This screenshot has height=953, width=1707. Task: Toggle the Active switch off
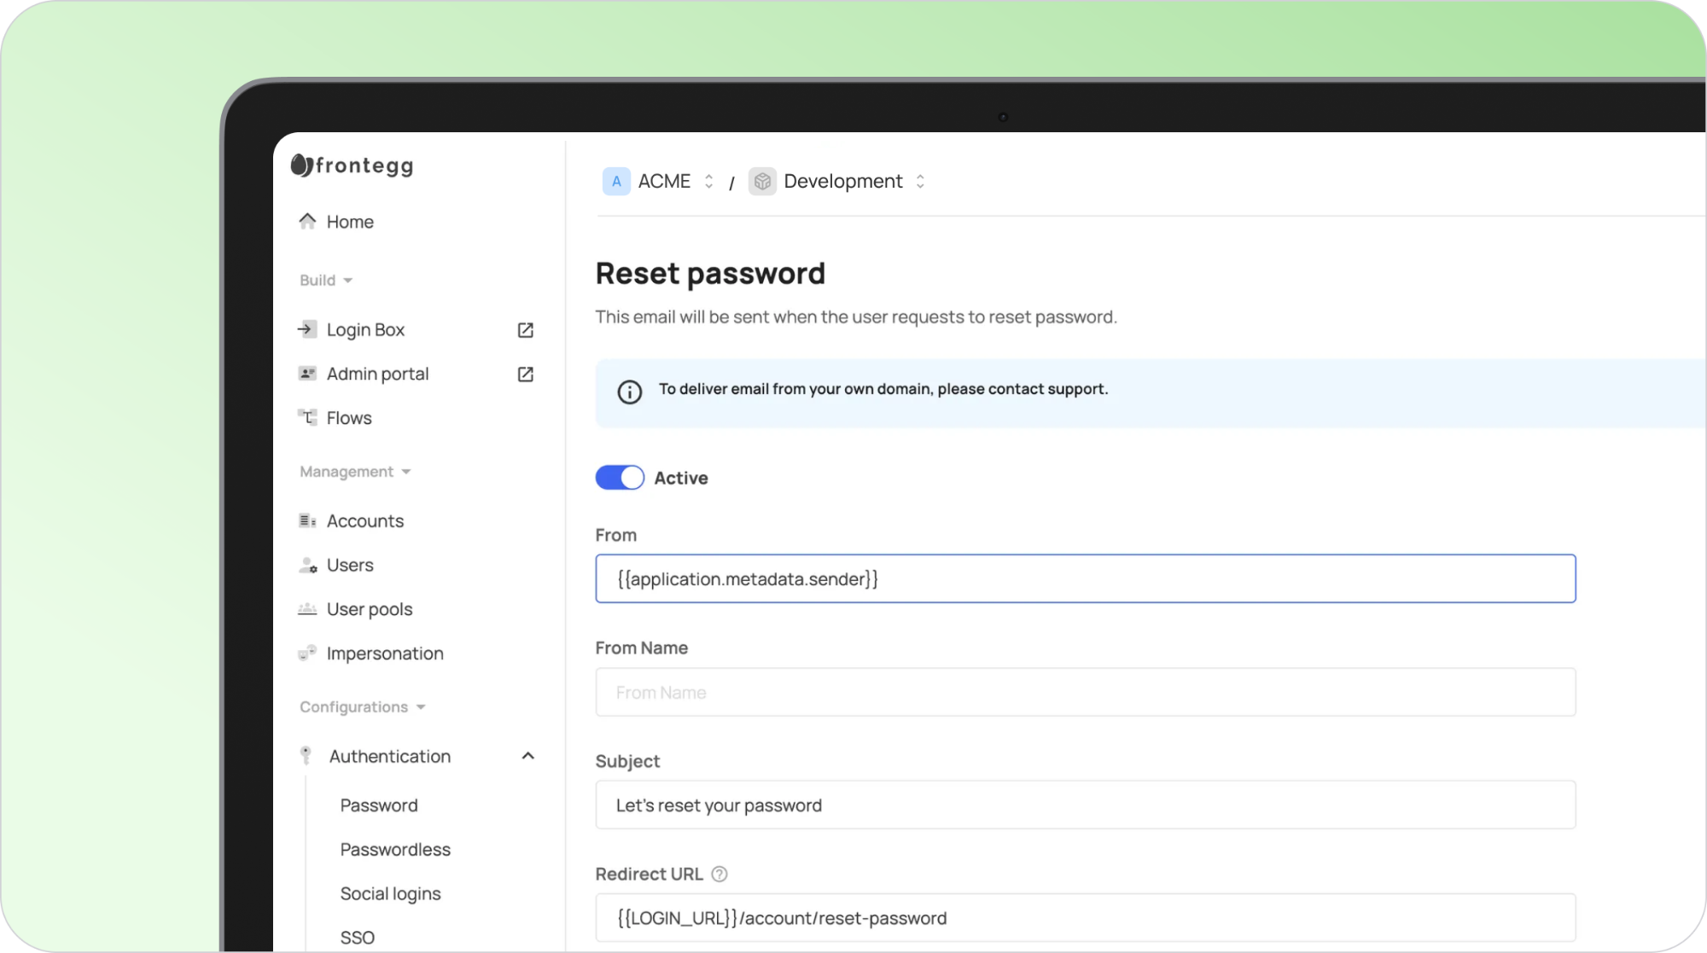tap(620, 478)
